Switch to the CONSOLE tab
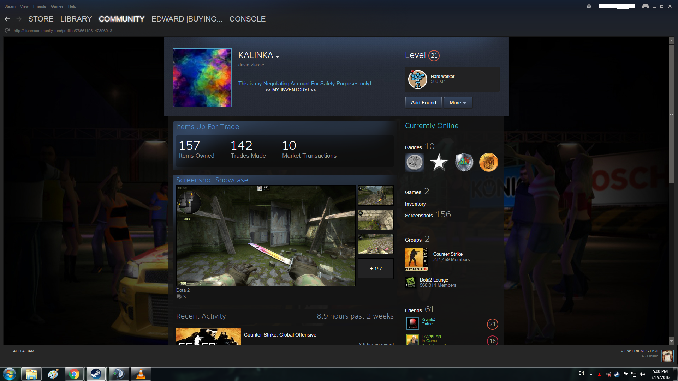 (x=248, y=19)
